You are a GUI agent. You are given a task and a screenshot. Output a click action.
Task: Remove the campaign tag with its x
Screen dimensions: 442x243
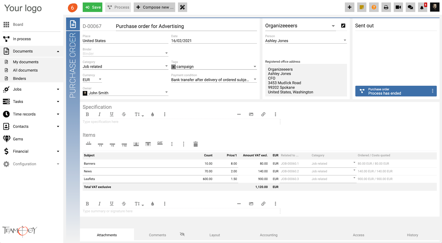pyautogui.click(x=174, y=67)
